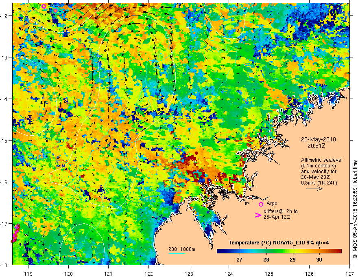Click the -18 latitude axis label
Image resolution: width=358 pixels, height=277 pixels.
[4, 265]
